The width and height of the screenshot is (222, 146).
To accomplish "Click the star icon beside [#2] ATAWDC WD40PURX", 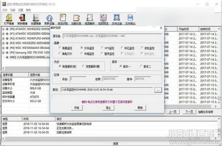I will tap(7, 38).
